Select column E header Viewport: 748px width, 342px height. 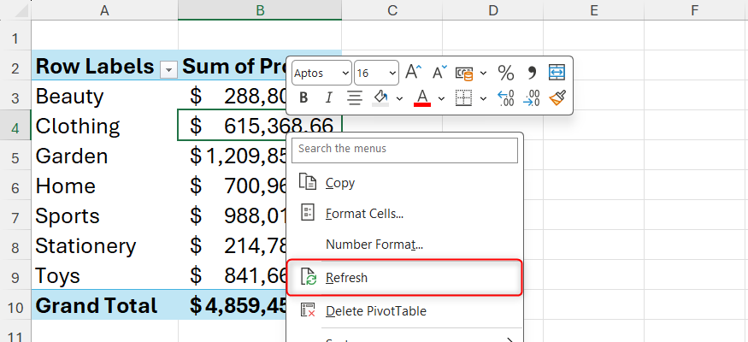(593, 10)
